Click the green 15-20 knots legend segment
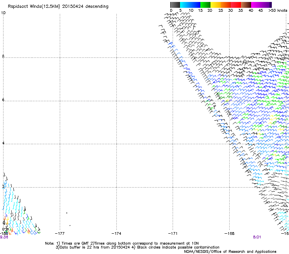Screen dimensions: 289x254 click(x=205, y=5)
